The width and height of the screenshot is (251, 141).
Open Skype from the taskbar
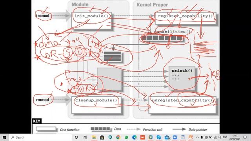158,137
